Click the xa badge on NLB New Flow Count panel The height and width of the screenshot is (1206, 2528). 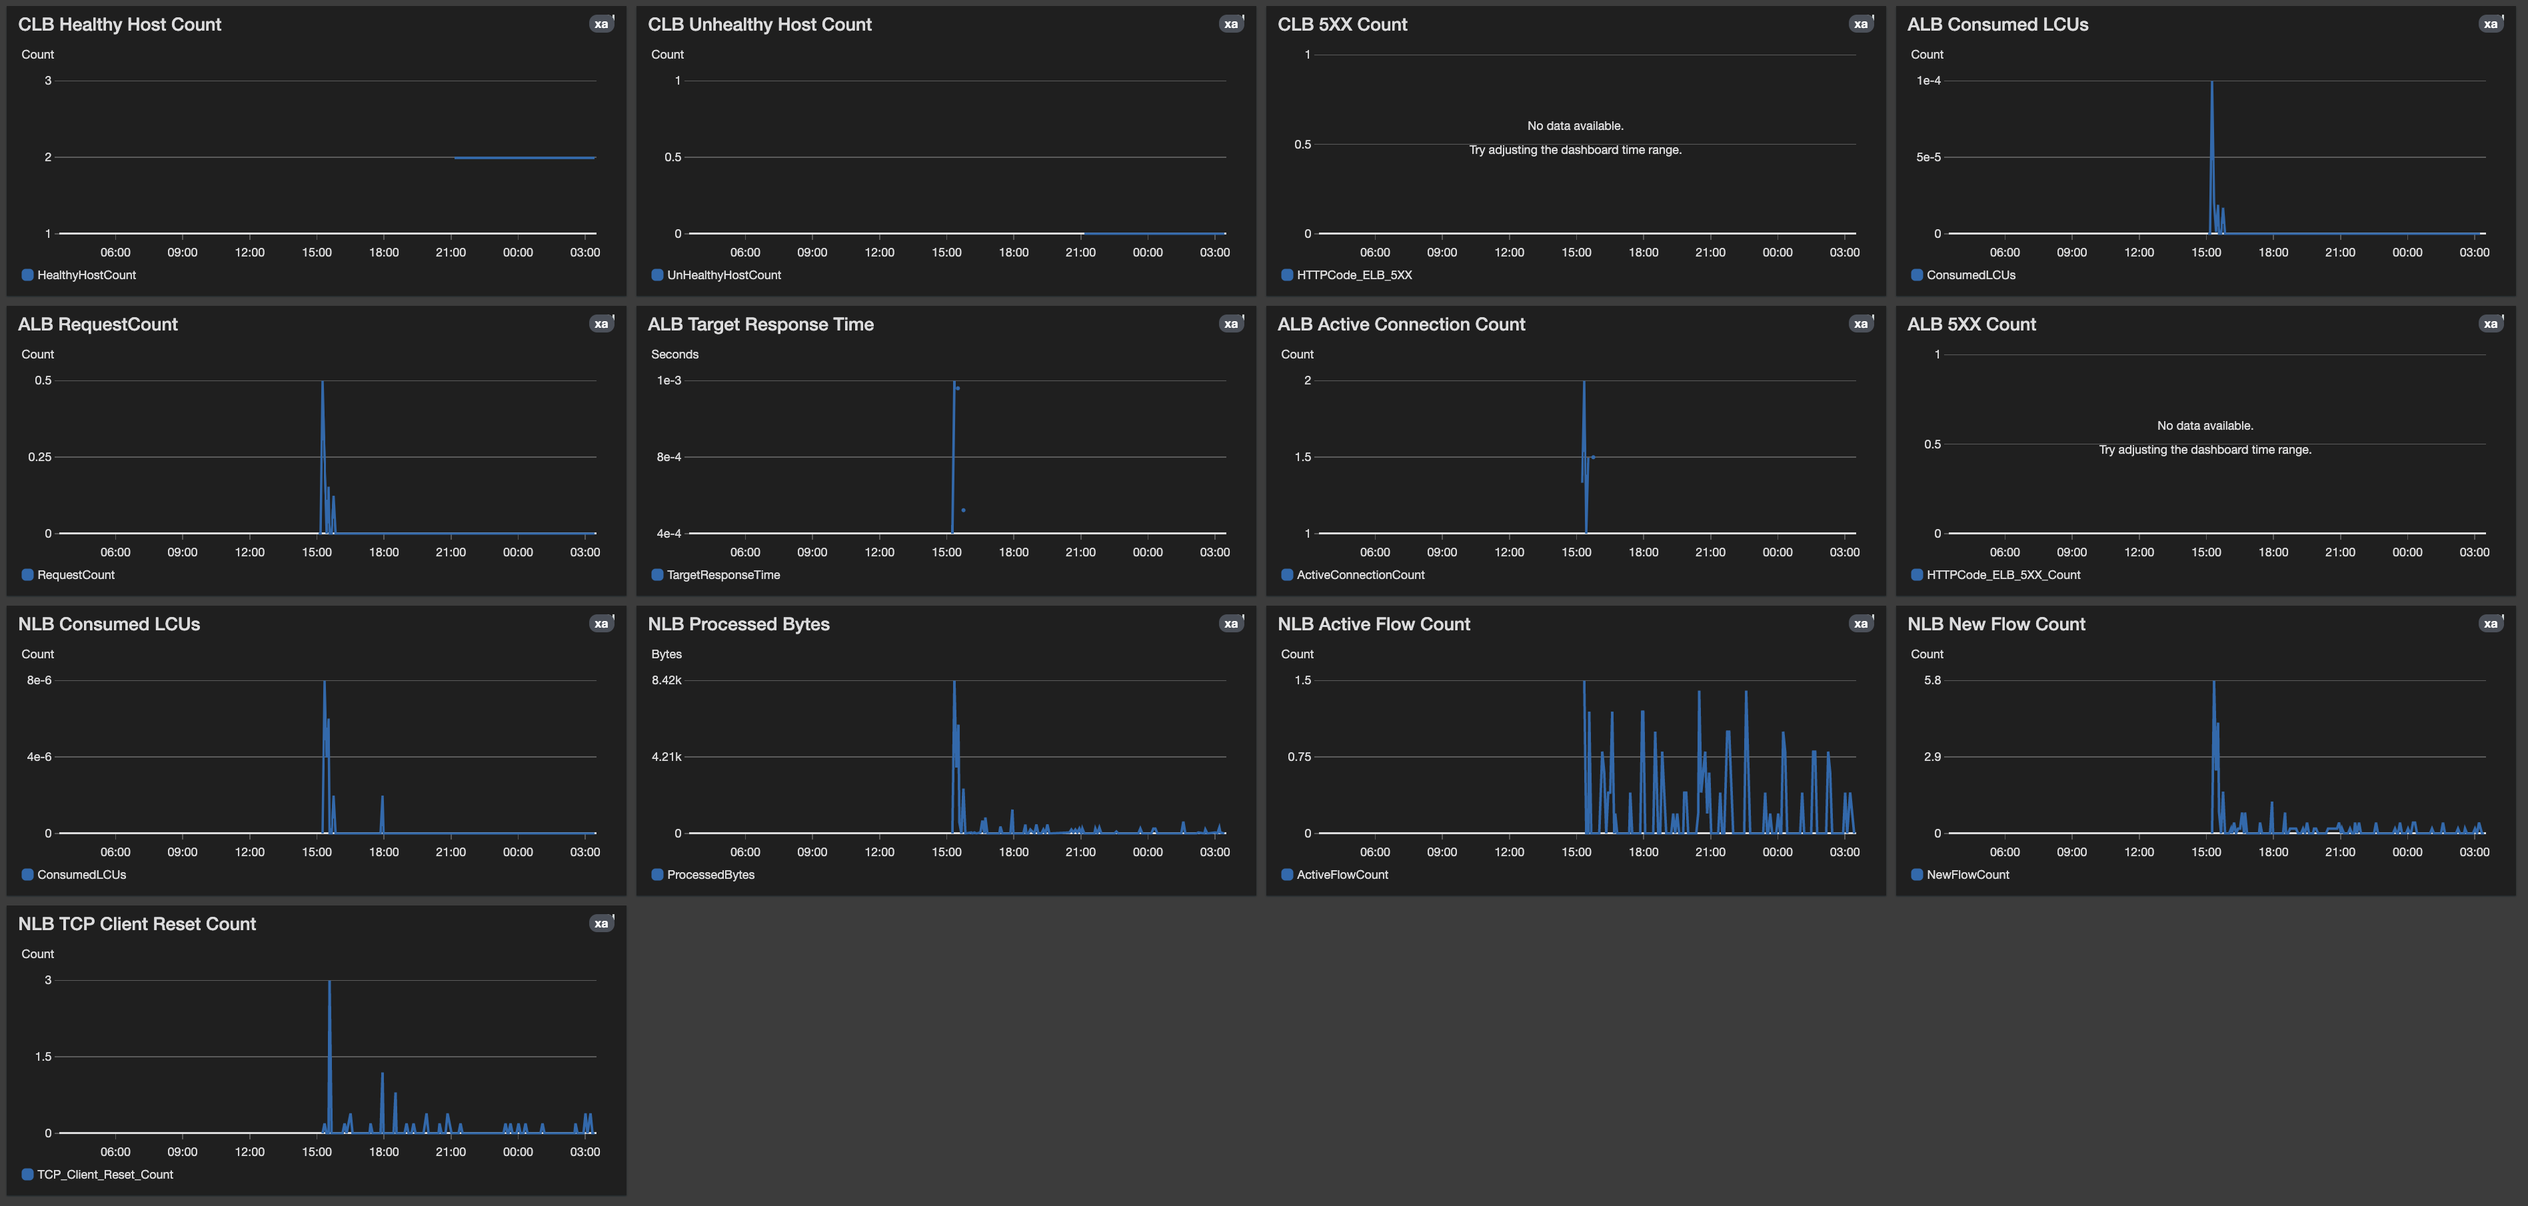(x=2490, y=622)
